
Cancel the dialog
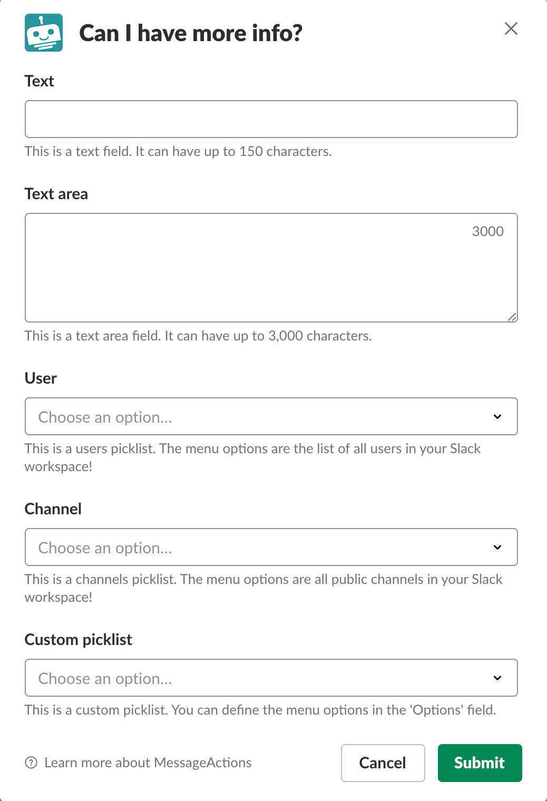[x=383, y=763]
